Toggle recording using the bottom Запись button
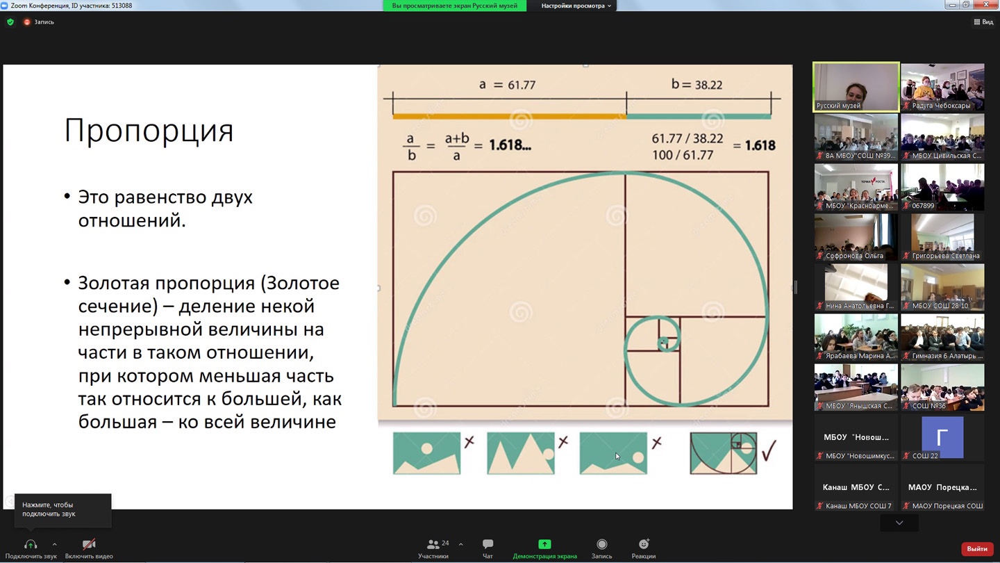This screenshot has height=563, width=1000. (x=601, y=548)
